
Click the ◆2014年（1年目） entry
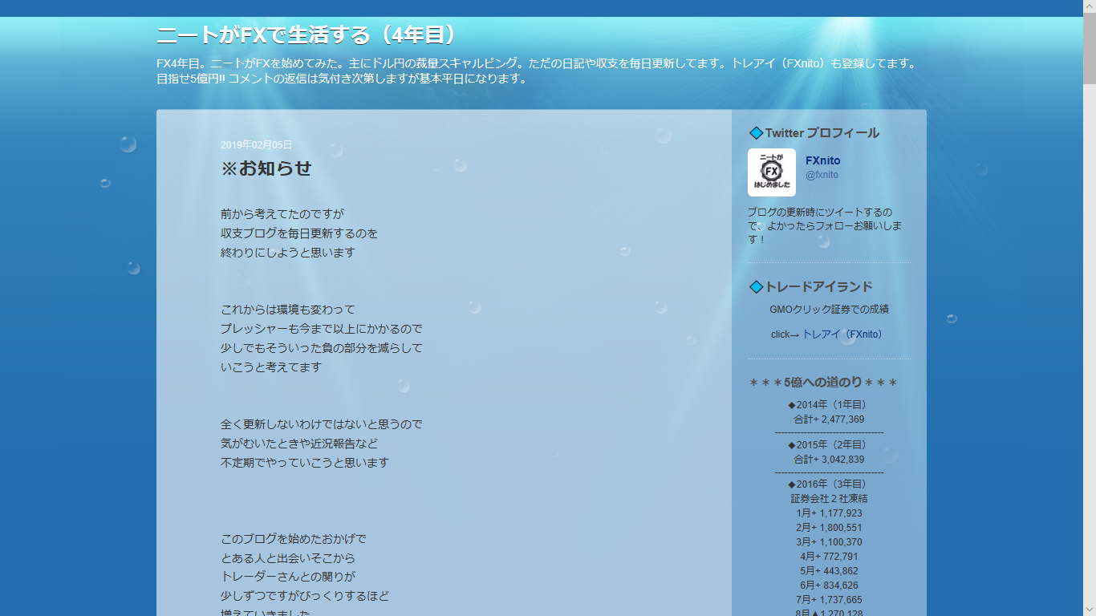tap(829, 404)
